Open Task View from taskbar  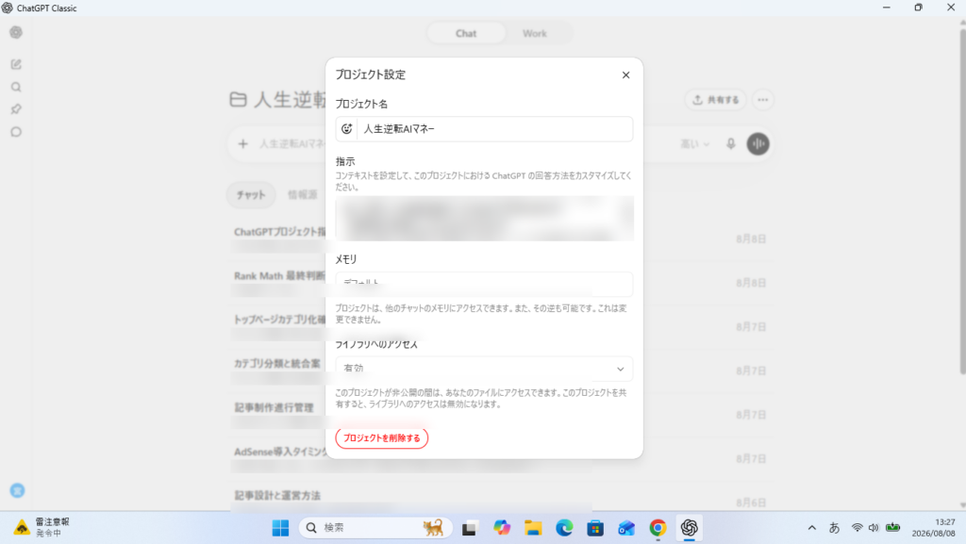tap(470, 528)
